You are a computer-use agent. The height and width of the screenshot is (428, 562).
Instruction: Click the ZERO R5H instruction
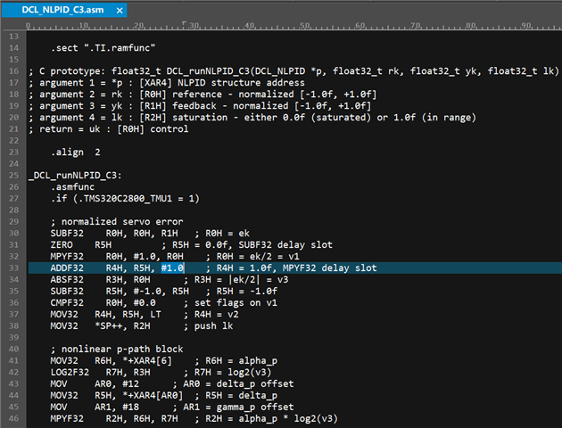[81, 245]
